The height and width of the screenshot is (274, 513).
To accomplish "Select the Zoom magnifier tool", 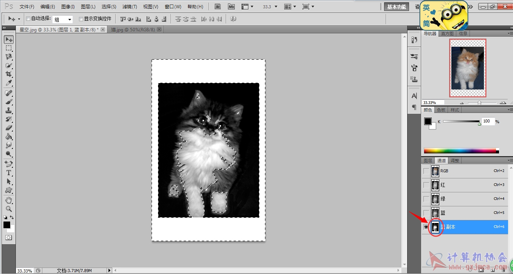I will (x=9, y=209).
